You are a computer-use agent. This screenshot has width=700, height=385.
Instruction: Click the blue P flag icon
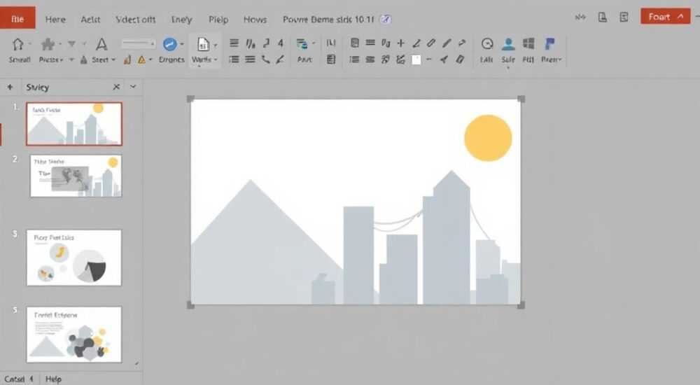coord(549,44)
